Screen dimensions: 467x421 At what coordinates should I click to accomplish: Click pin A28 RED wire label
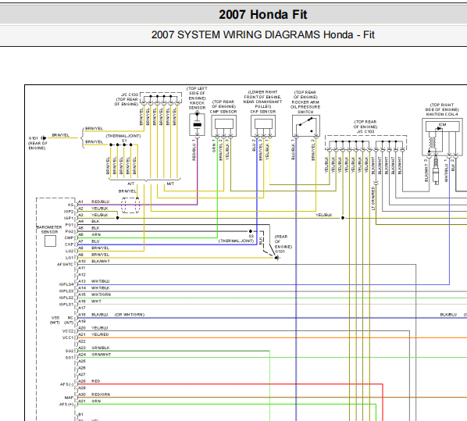coord(95,381)
